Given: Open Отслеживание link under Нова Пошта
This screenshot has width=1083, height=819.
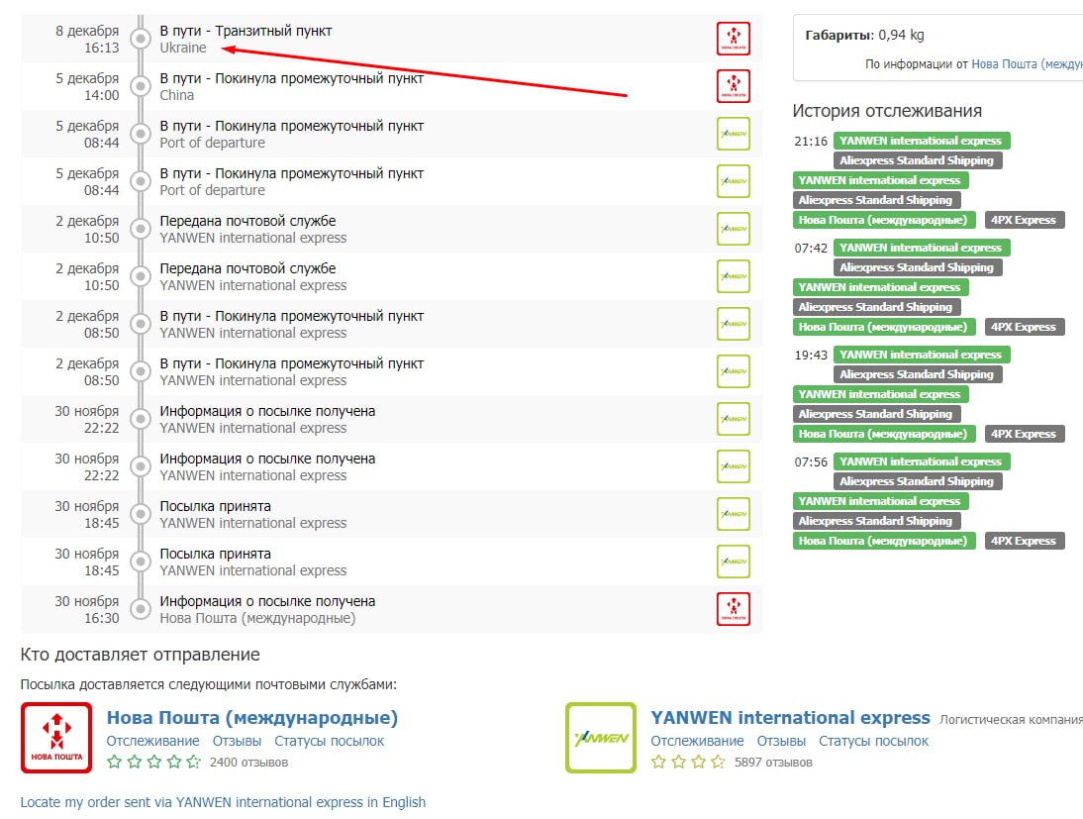Looking at the screenshot, I should [x=152, y=741].
